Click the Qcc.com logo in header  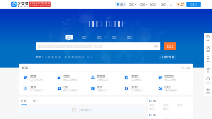(20, 4)
